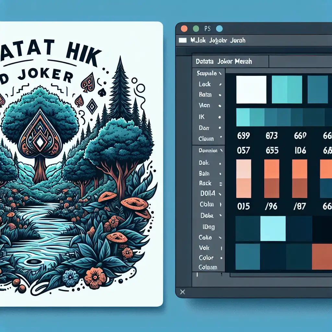Image resolution: width=332 pixels, height=332 pixels.
Task: Toggle the dot beside IK
Action: pyautogui.click(x=219, y=117)
